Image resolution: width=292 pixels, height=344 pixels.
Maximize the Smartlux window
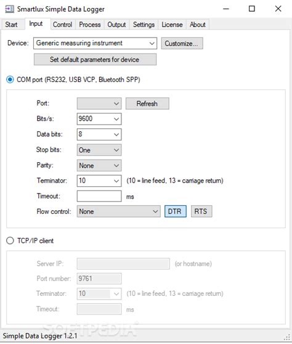(x=252, y=9)
